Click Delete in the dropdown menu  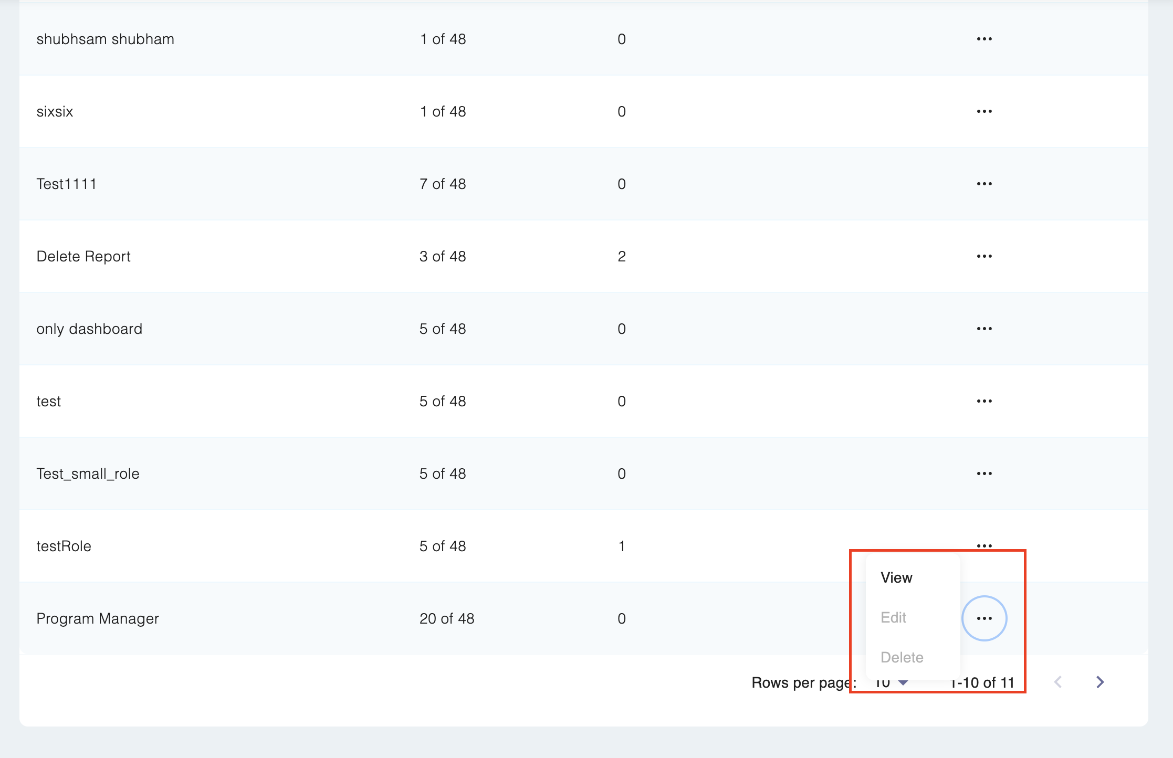pyautogui.click(x=902, y=657)
